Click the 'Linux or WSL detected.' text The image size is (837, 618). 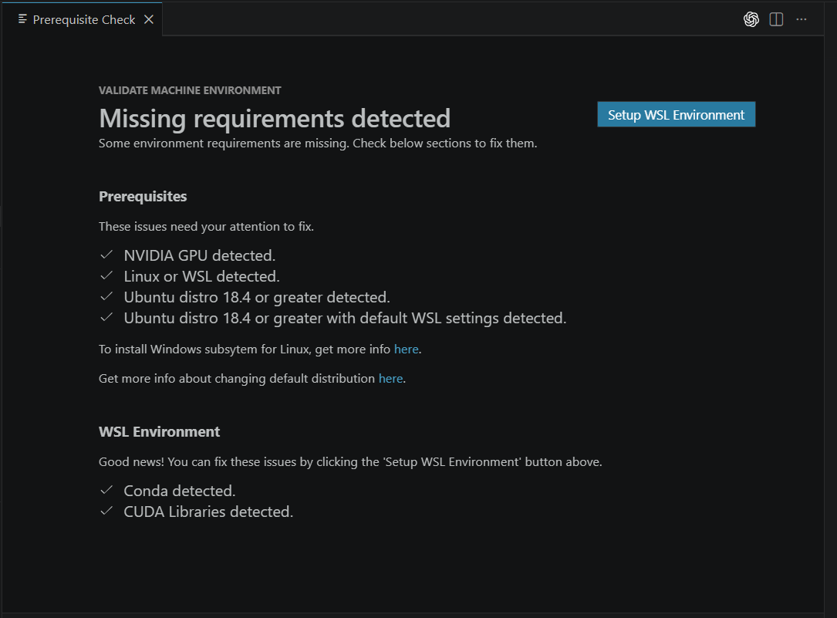(x=202, y=276)
